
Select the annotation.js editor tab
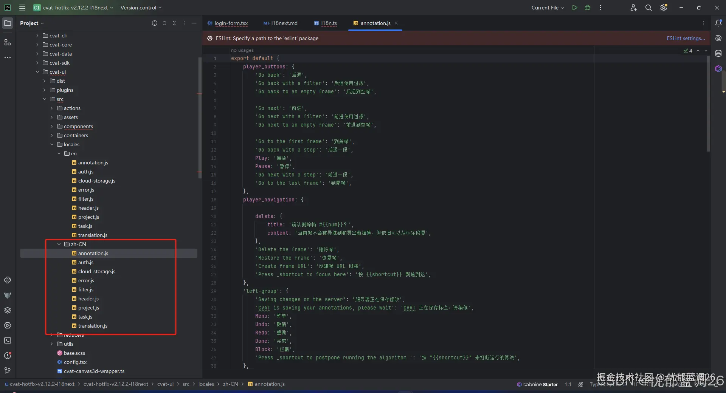(x=375, y=23)
